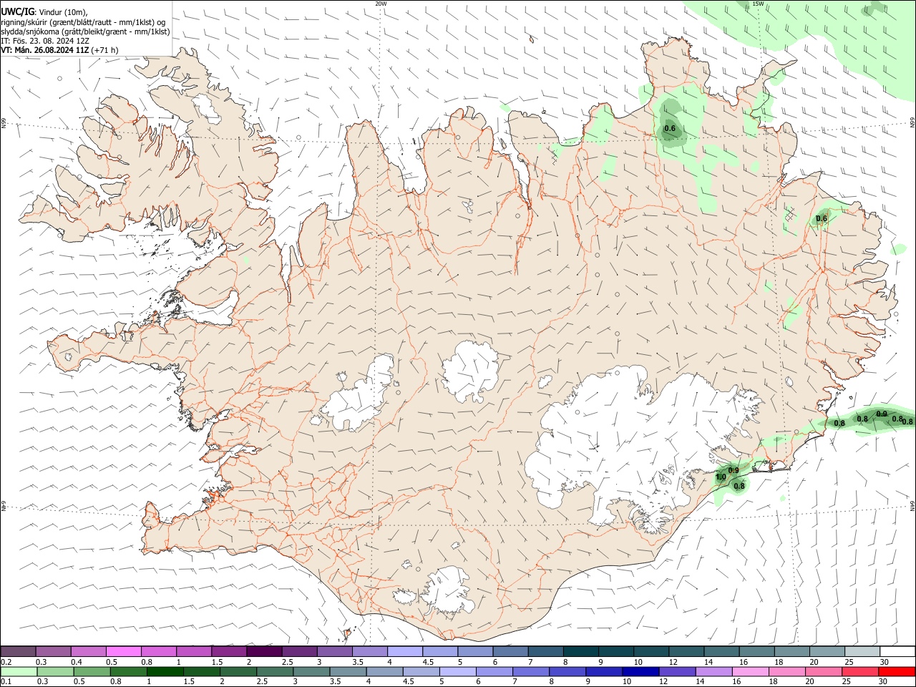The height and width of the screenshot is (687, 916).
Task: Click the 0.6 rainfall value in the east
Action: (822, 218)
